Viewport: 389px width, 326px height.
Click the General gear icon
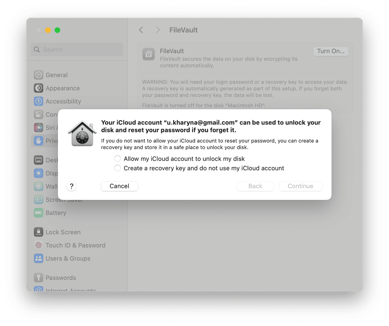pyautogui.click(x=38, y=75)
